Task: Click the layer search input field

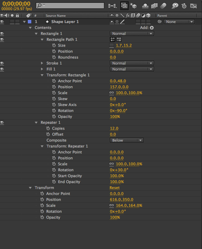Action: (x=70, y=6)
